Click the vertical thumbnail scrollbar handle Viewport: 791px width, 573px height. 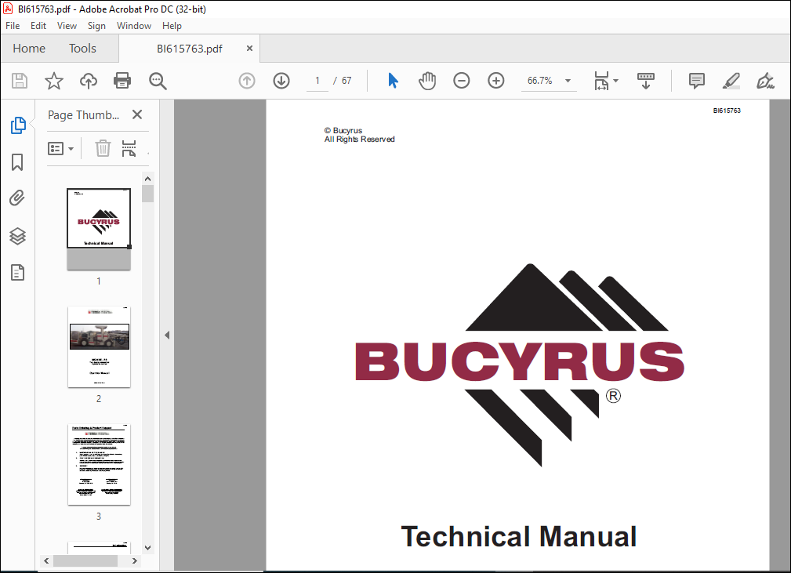147,193
